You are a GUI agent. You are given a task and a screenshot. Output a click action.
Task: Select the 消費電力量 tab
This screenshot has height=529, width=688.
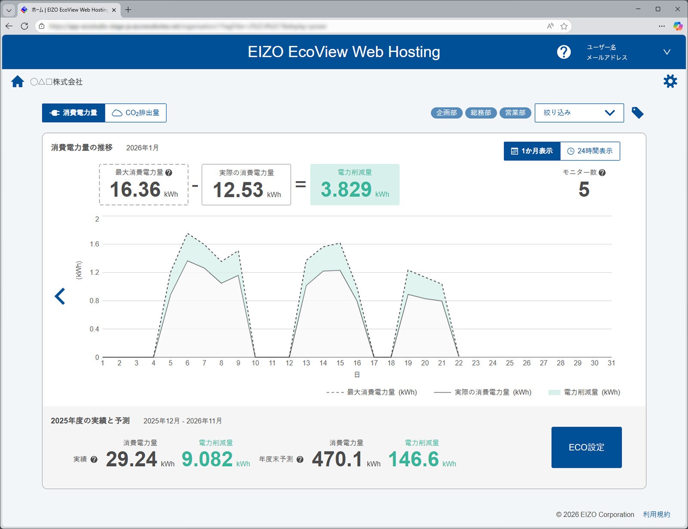[74, 113]
